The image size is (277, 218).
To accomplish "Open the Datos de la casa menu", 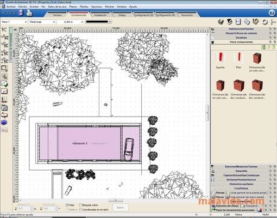I will click(57, 7).
